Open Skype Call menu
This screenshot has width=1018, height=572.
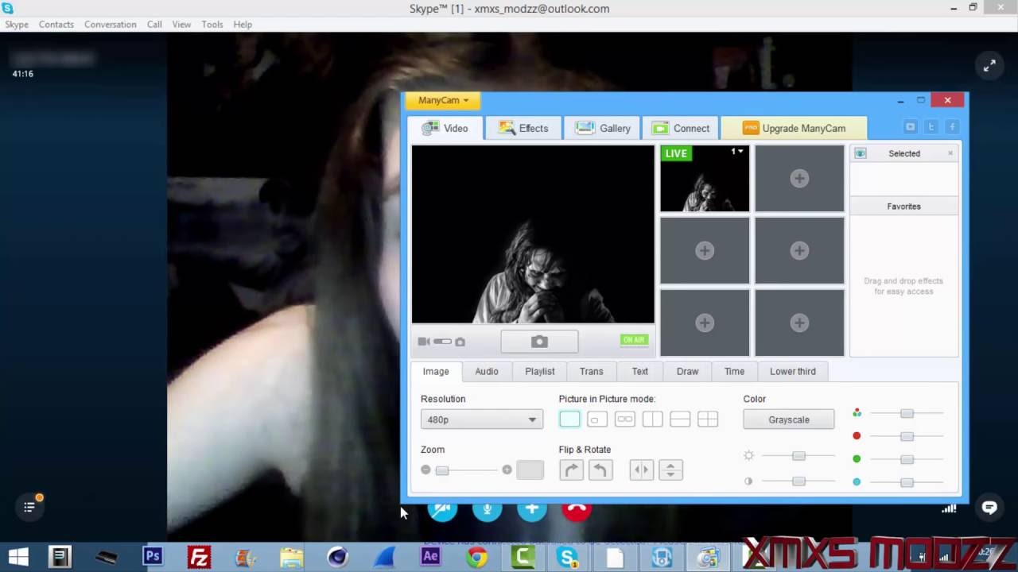(154, 25)
